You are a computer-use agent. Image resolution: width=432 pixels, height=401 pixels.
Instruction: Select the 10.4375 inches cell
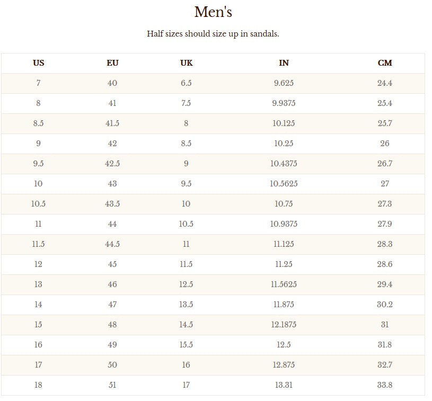coord(284,163)
